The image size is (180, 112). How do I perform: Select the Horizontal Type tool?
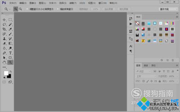point(10,53)
